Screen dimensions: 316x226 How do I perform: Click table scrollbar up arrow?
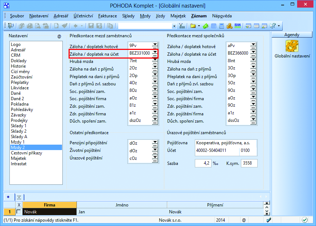coord(267,207)
